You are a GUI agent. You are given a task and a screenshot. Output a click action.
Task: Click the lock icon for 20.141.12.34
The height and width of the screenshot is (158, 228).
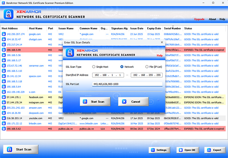4,76
